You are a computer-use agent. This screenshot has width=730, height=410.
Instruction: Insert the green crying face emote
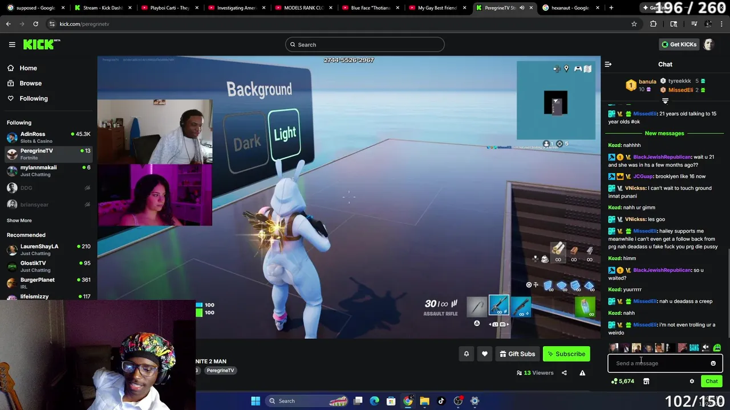click(x=717, y=348)
